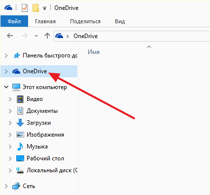The image size is (210, 195).
Task: Click the address bar chevron before OneDrive
Action: 68,36
